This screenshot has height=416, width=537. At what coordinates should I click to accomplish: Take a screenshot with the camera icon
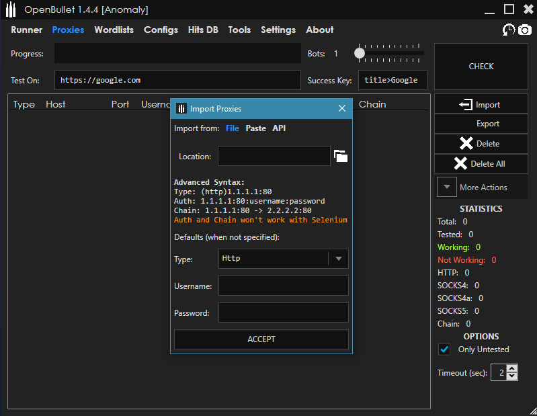pos(525,30)
